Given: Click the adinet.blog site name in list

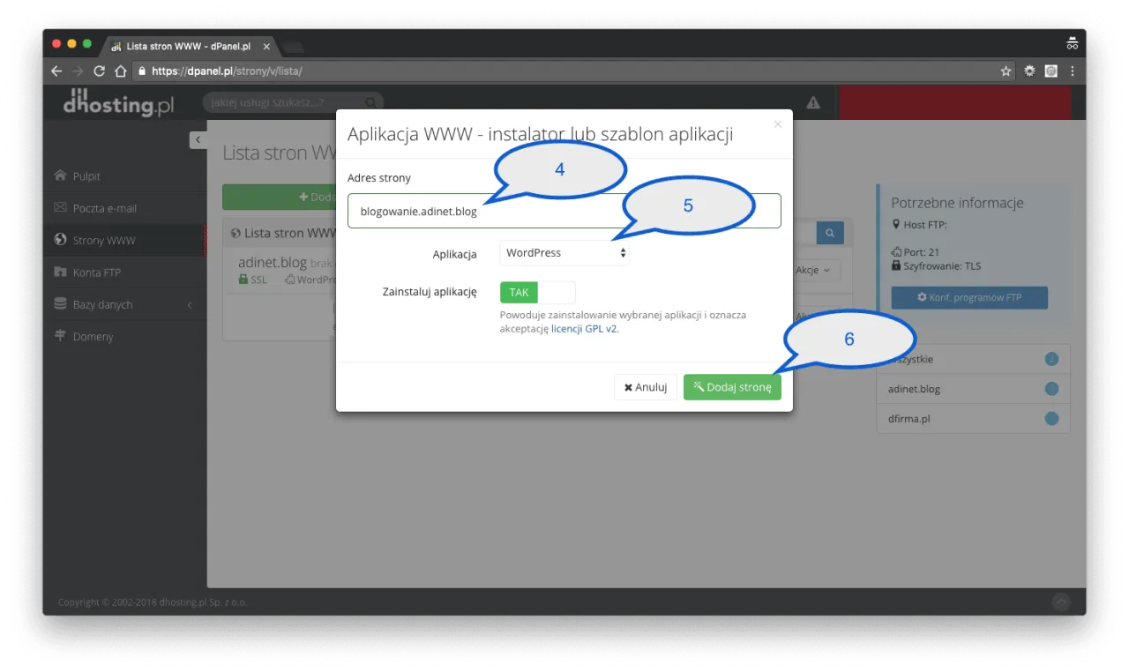Looking at the screenshot, I should tap(273, 263).
